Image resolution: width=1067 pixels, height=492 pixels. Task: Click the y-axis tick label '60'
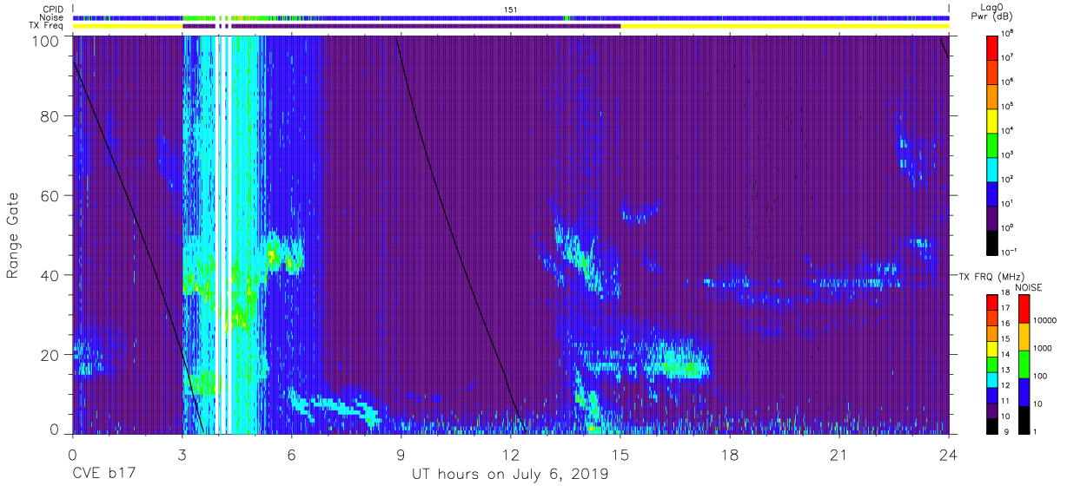point(50,196)
